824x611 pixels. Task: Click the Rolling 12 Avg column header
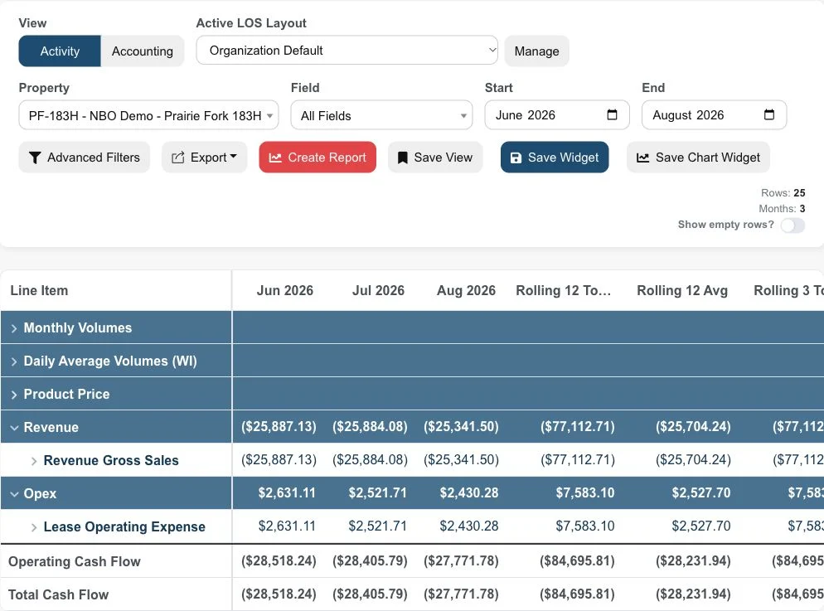click(x=682, y=290)
